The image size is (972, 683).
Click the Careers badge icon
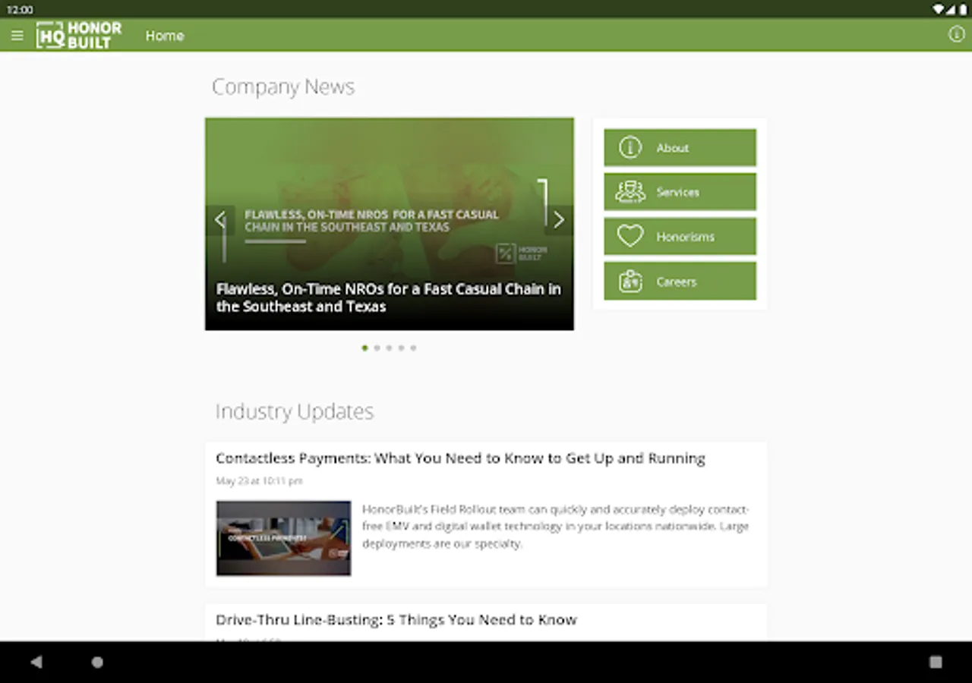(x=630, y=281)
